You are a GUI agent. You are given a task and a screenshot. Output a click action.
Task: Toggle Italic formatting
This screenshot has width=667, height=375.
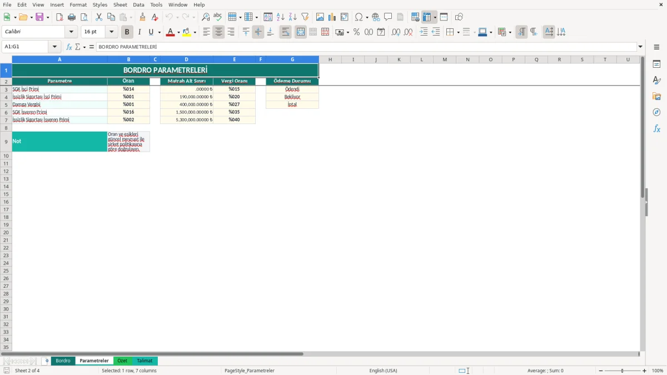(140, 32)
